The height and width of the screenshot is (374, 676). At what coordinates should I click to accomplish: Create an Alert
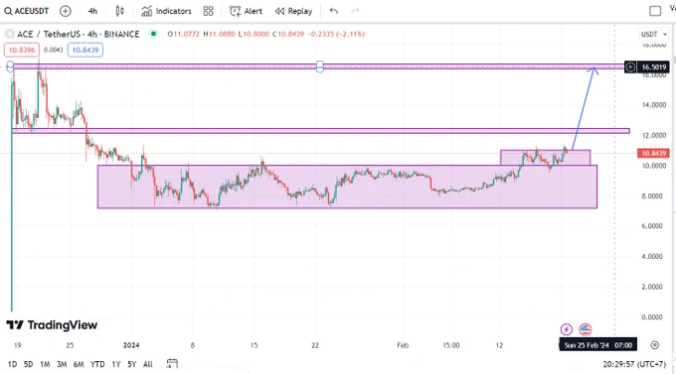[x=246, y=11]
